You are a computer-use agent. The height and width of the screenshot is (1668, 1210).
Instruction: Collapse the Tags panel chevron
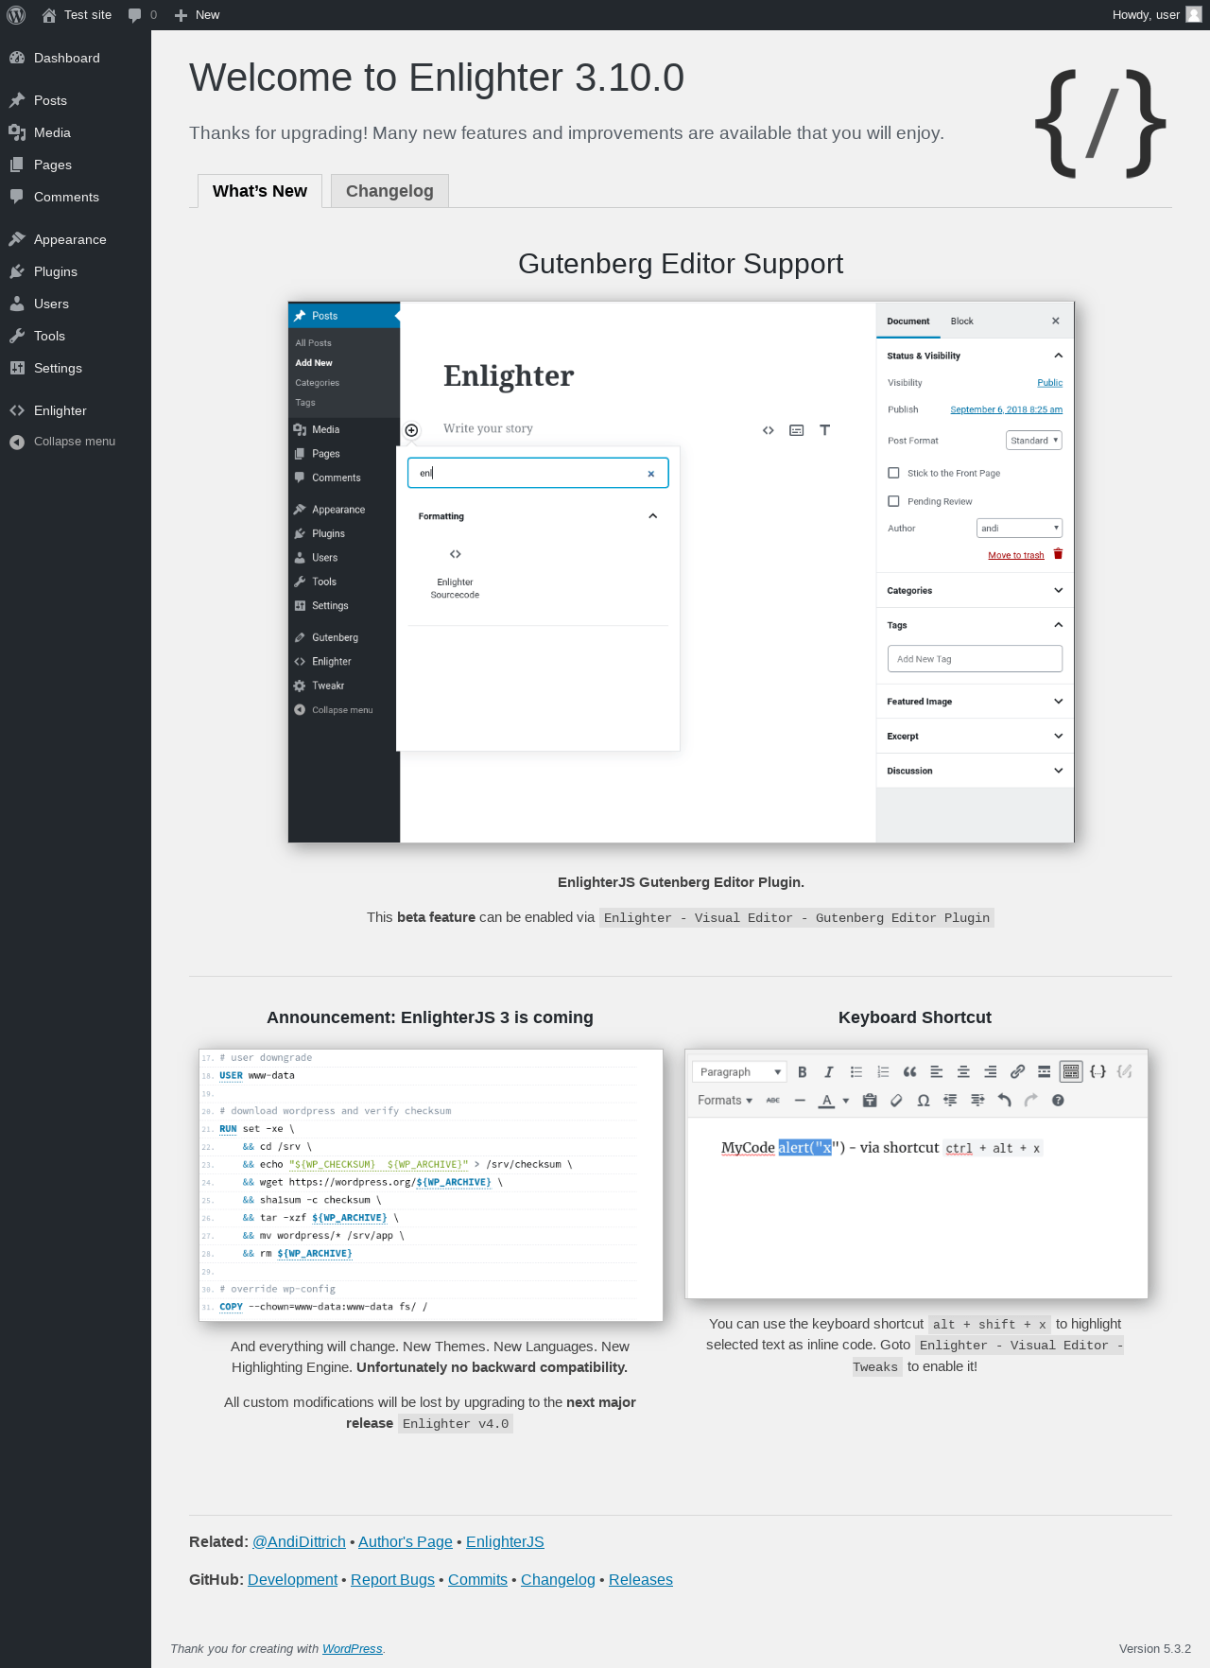click(x=1058, y=625)
